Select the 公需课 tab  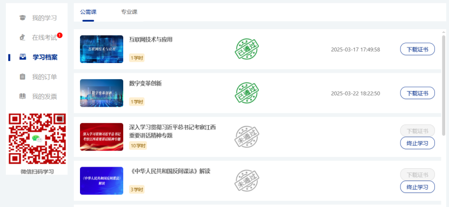[x=88, y=12]
